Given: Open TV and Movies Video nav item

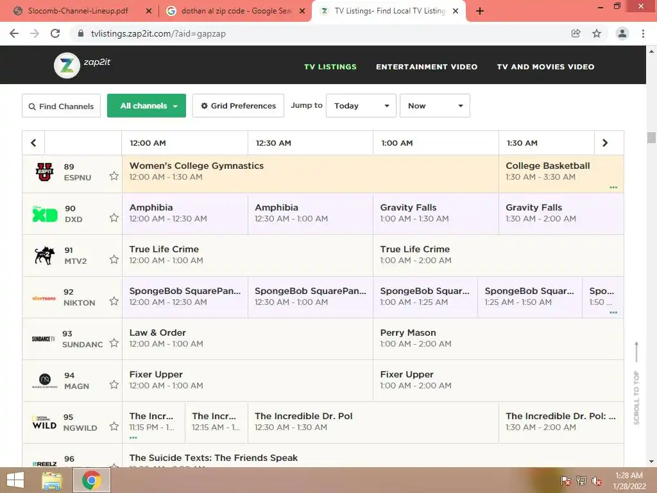Looking at the screenshot, I should [x=545, y=67].
